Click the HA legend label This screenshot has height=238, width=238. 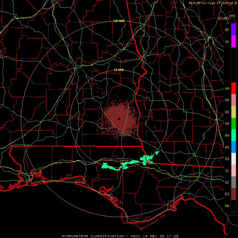pyautogui.click(x=227, y=88)
